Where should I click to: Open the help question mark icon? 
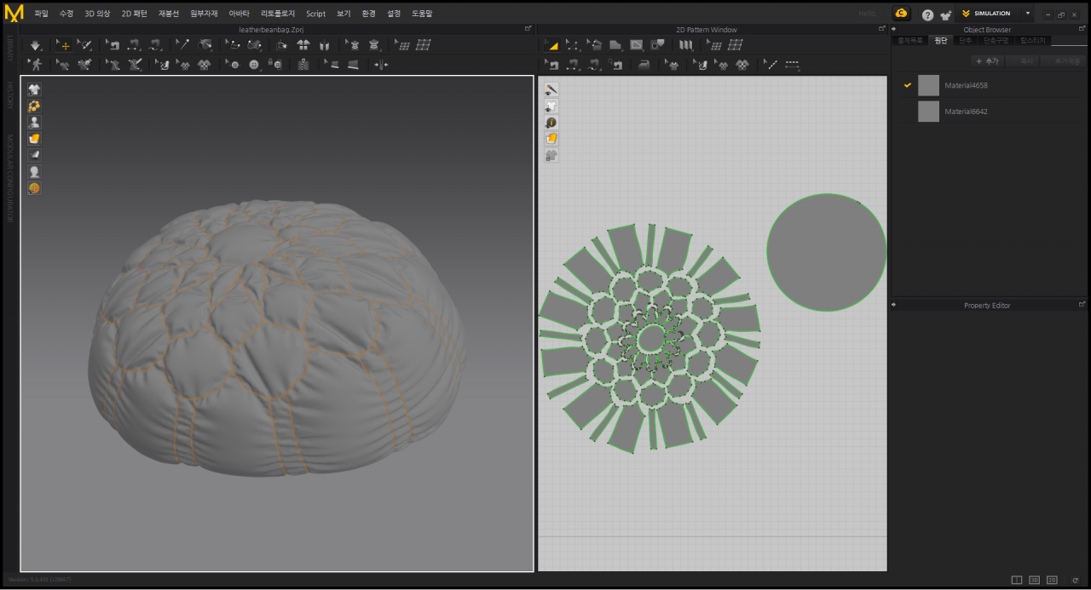pyautogui.click(x=927, y=14)
